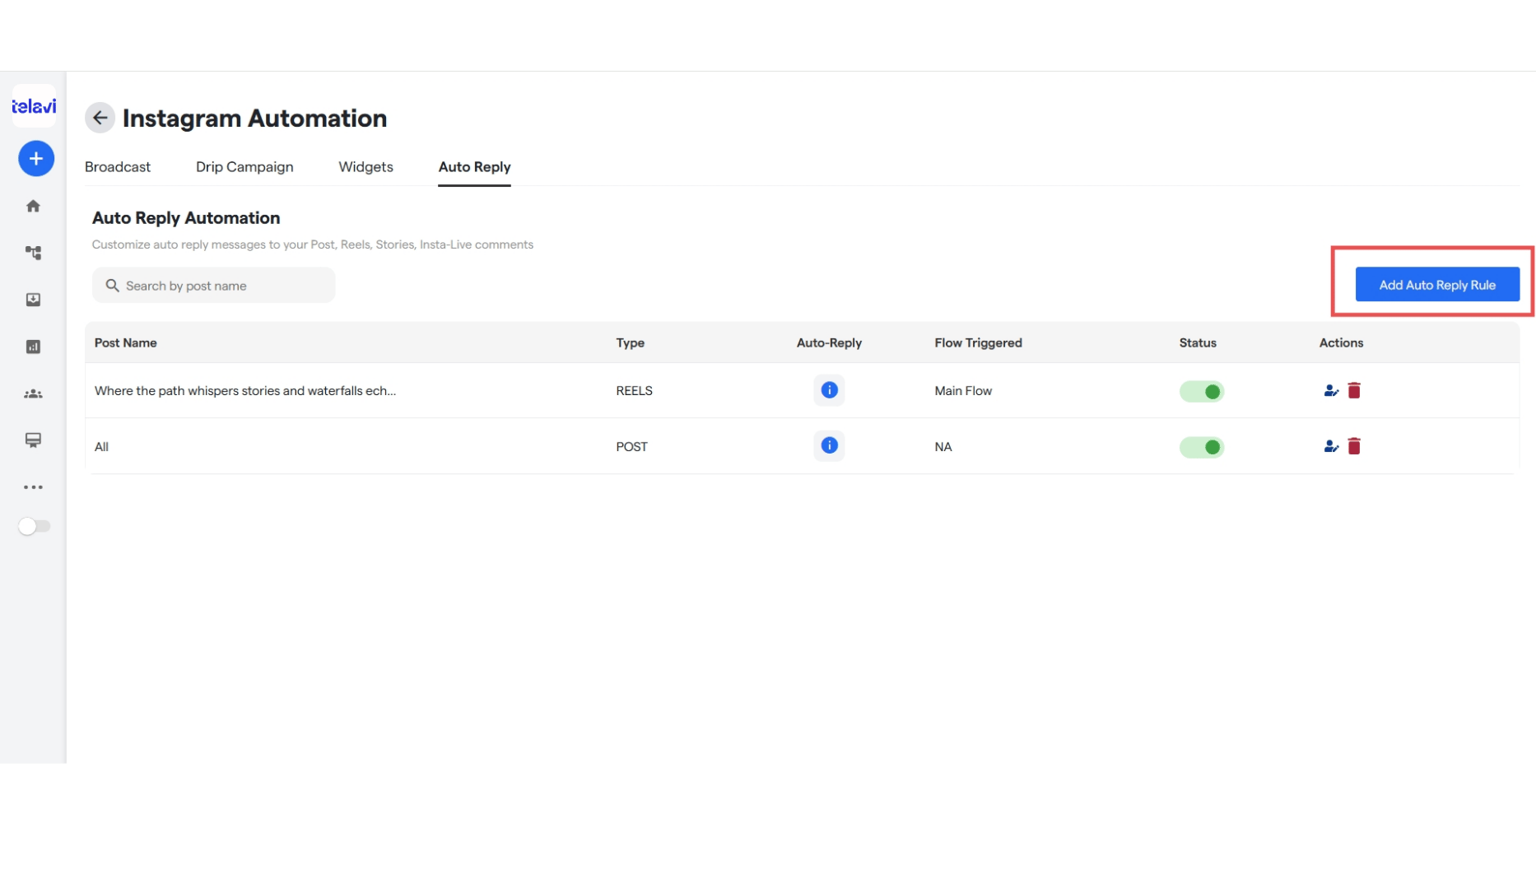Open the analytics chart icon in sidebar
This screenshot has width=1536, height=889.
coord(33,347)
